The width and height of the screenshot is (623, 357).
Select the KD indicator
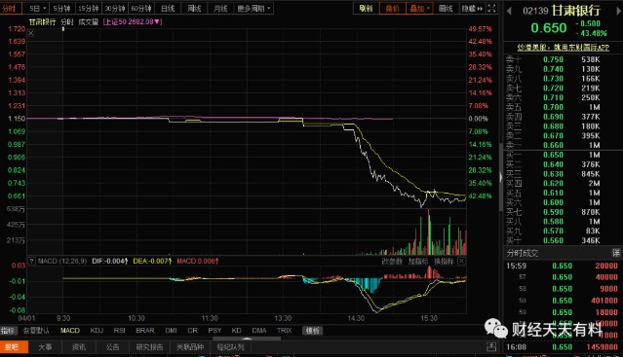coord(236,331)
